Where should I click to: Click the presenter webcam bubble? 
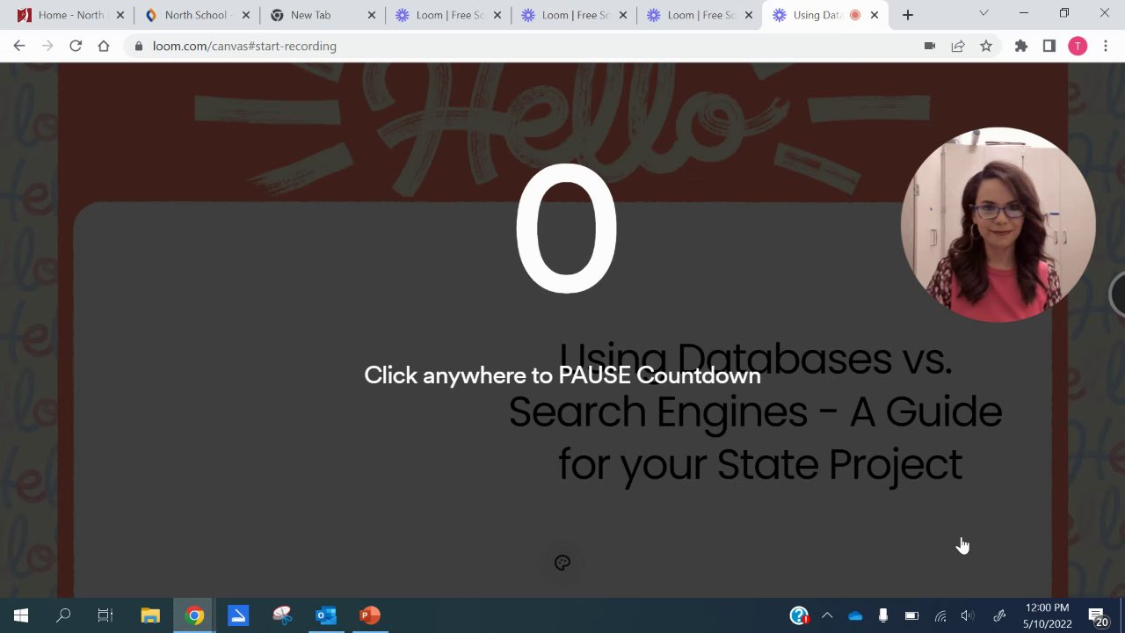998,224
